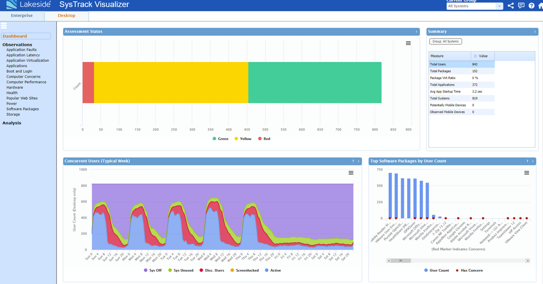Toggle the Sys Off legend series

tap(153, 270)
